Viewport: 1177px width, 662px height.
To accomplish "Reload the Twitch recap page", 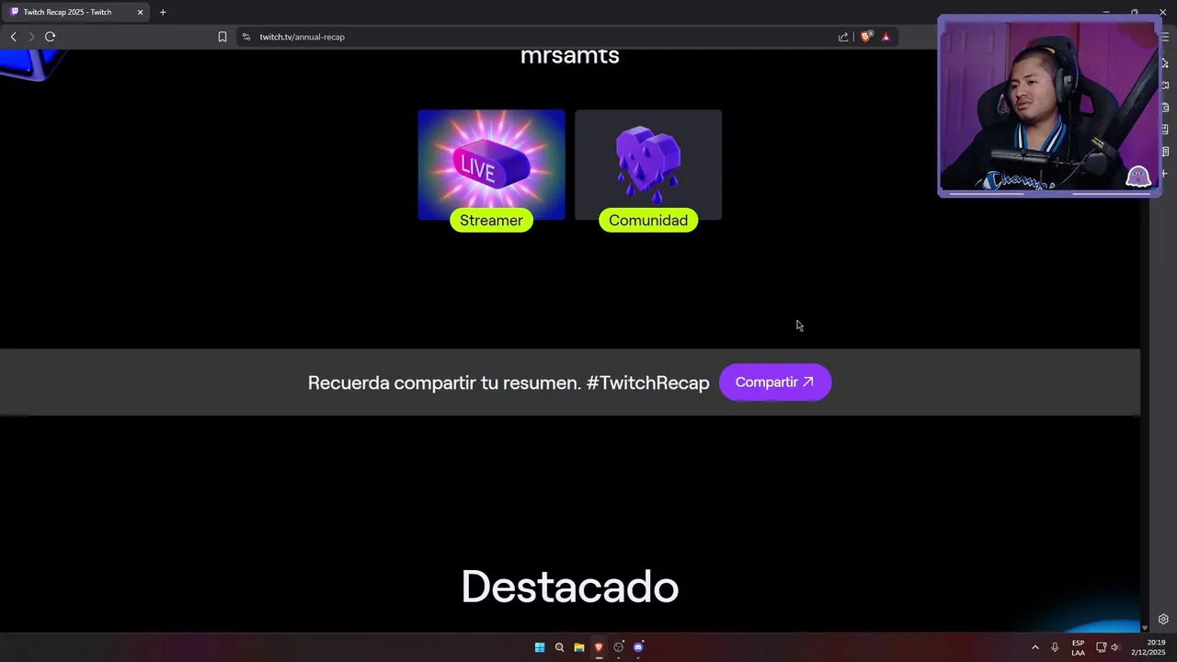I will click(50, 37).
